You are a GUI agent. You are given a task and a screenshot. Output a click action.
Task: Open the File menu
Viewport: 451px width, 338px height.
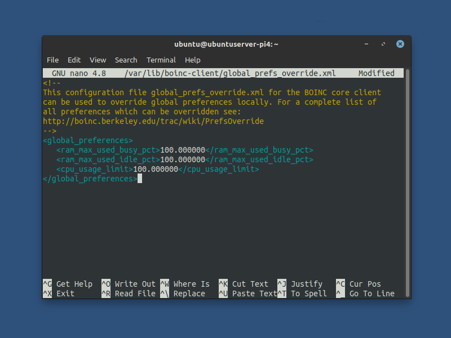[x=52, y=60]
